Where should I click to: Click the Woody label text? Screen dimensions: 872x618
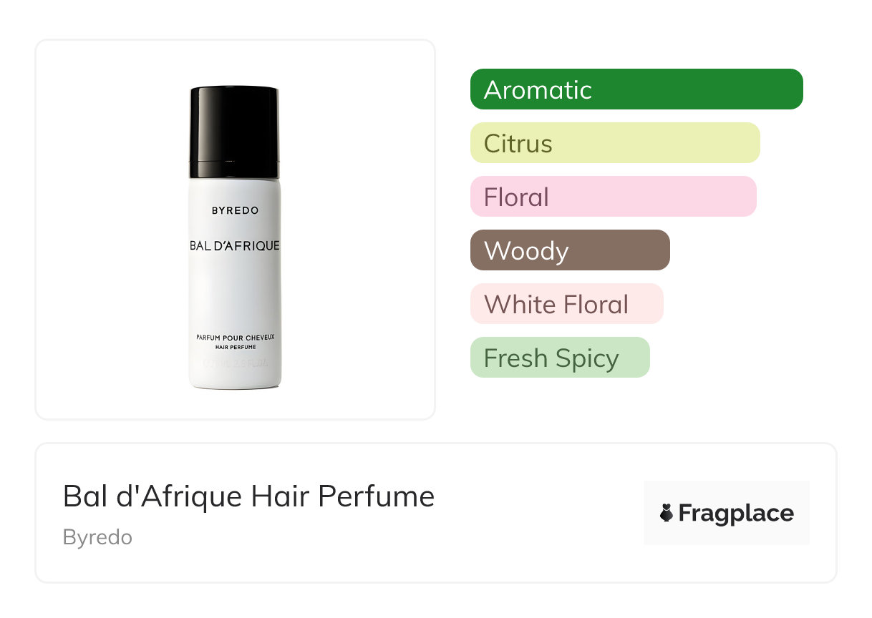[526, 250]
